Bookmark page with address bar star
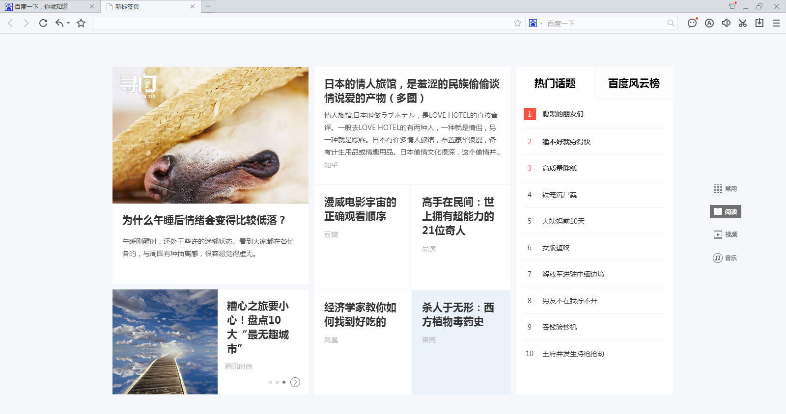 (x=518, y=23)
